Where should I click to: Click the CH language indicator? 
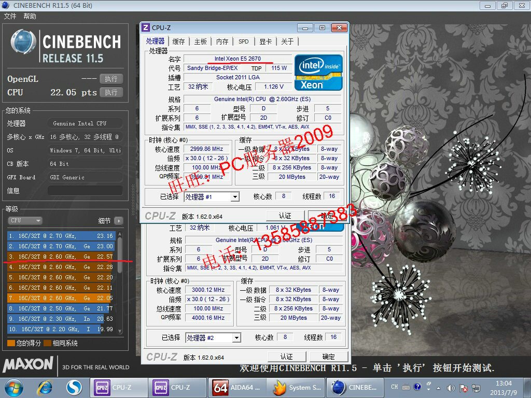tap(395, 387)
